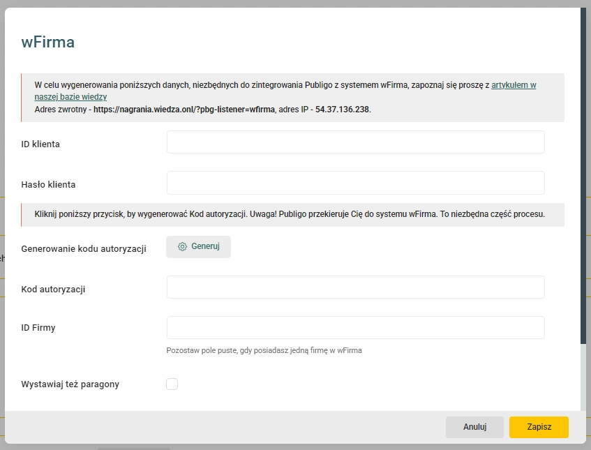Click the wFirma dialog heading
The width and height of the screenshot is (591, 450).
pyautogui.click(x=48, y=42)
